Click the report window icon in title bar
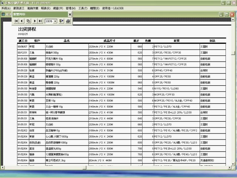The height and width of the screenshot is (178, 237). [3, 14]
